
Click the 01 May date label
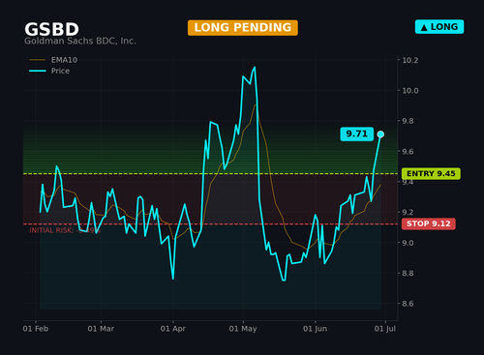coord(243,329)
